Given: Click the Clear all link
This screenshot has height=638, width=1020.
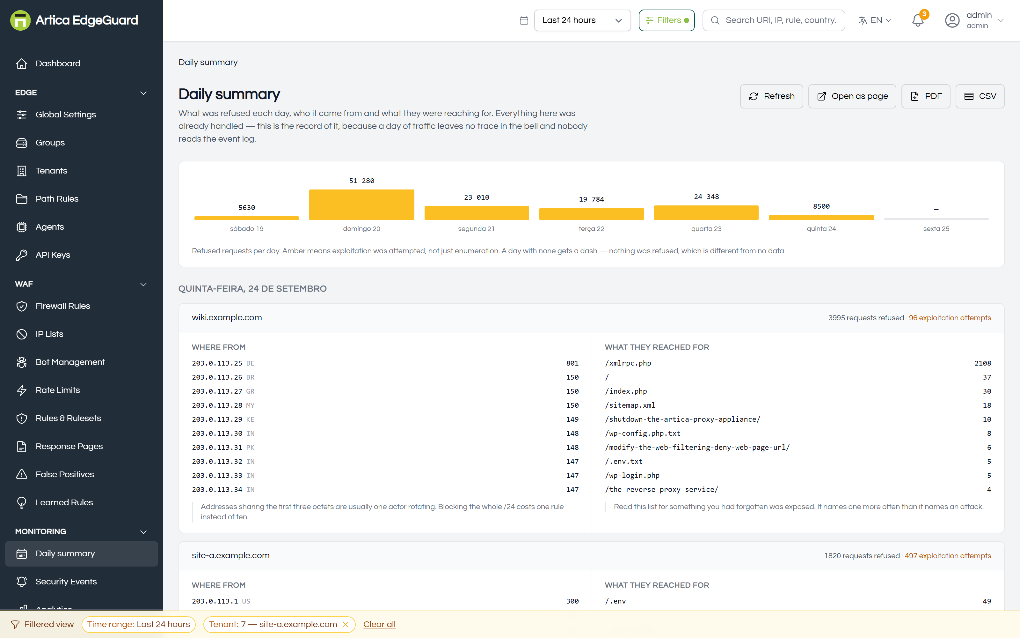Looking at the screenshot, I should [x=379, y=625].
